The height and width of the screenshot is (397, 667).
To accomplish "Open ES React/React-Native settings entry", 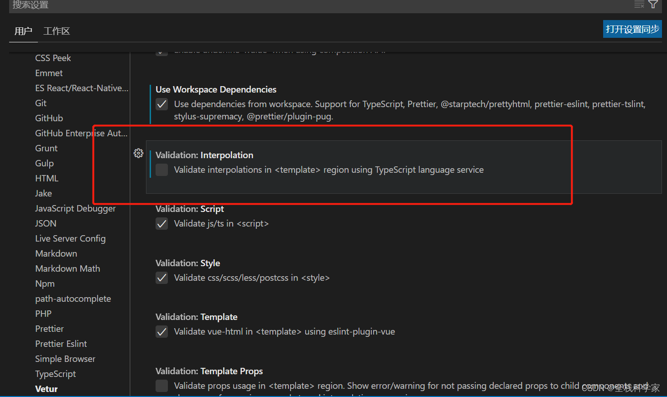I will tap(82, 88).
